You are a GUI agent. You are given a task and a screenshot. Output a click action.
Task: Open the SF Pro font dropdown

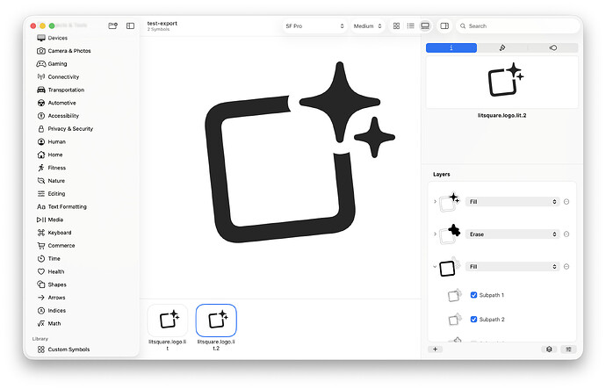coord(314,25)
